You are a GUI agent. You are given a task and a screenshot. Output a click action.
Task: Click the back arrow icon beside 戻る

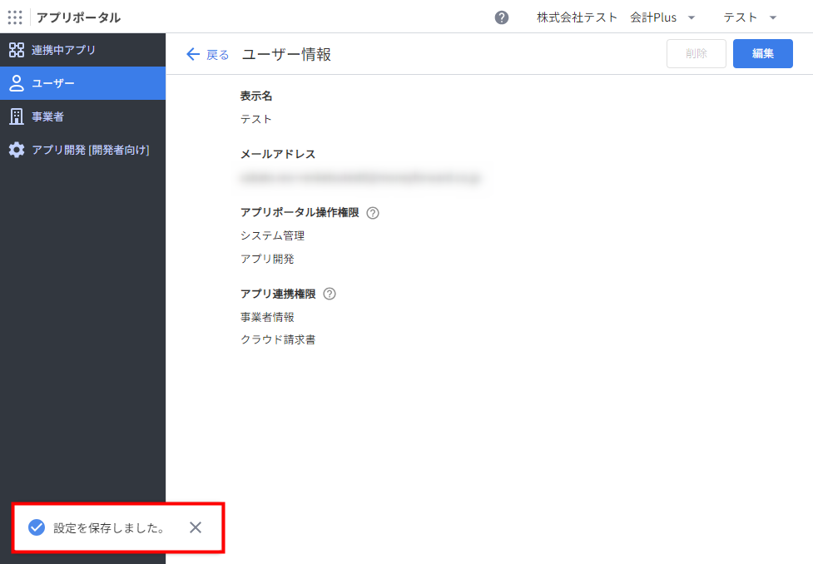(x=193, y=54)
